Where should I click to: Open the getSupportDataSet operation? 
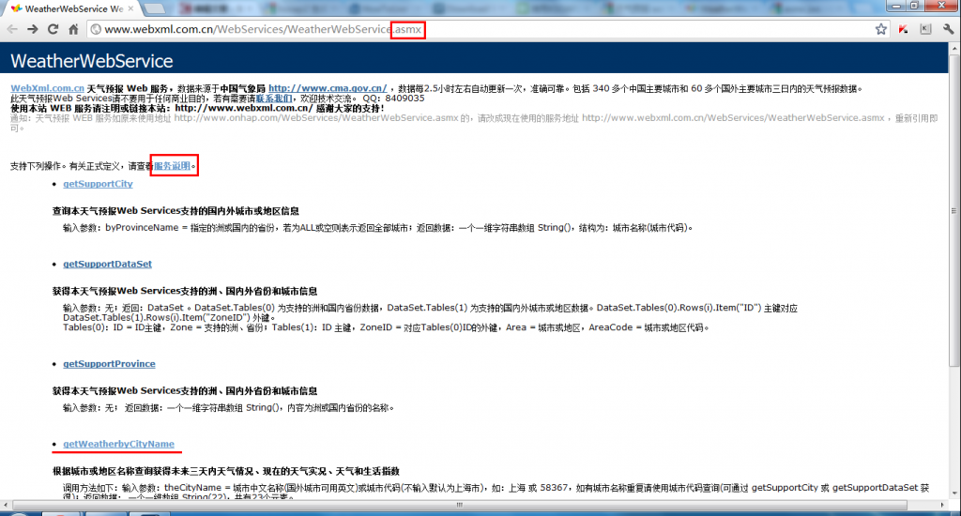(x=107, y=264)
